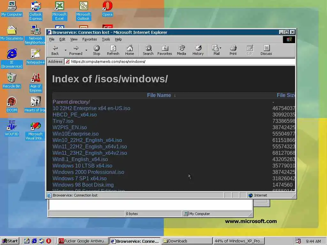The width and height of the screenshot is (327, 245).
Task: Open the Back button history dropdown arrow
Action: pyautogui.click(x=65, y=50)
